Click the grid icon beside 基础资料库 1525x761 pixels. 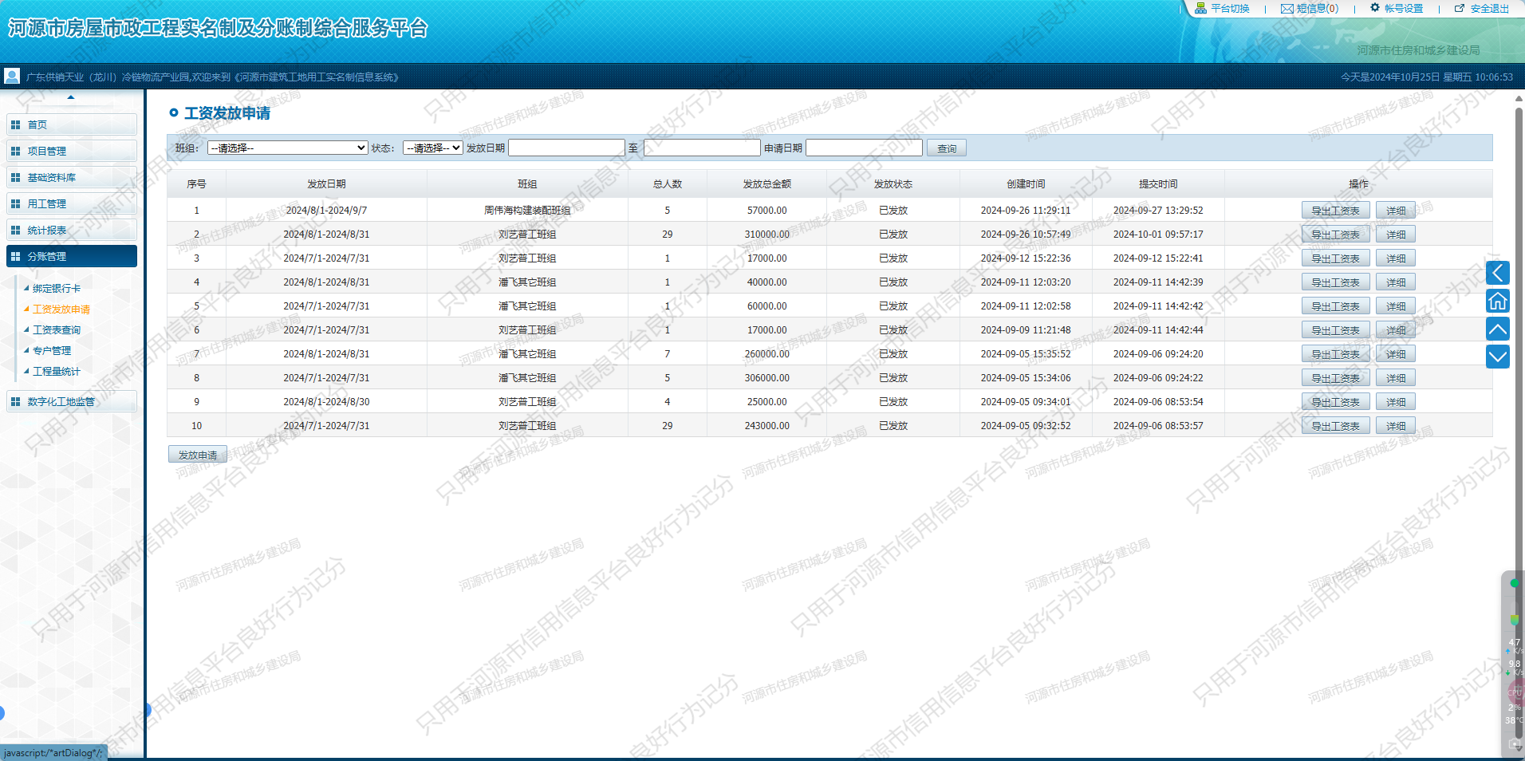point(15,177)
